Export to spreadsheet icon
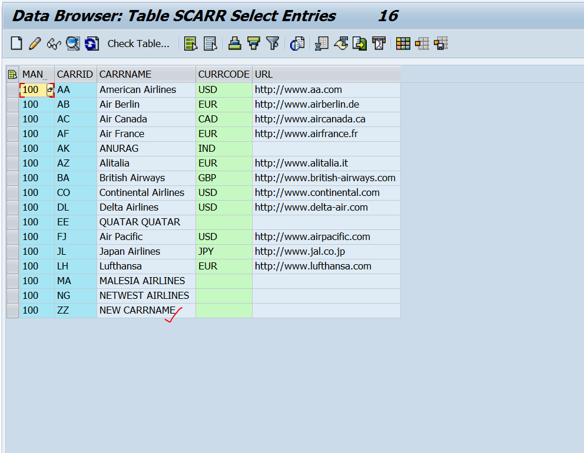 pos(321,44)
